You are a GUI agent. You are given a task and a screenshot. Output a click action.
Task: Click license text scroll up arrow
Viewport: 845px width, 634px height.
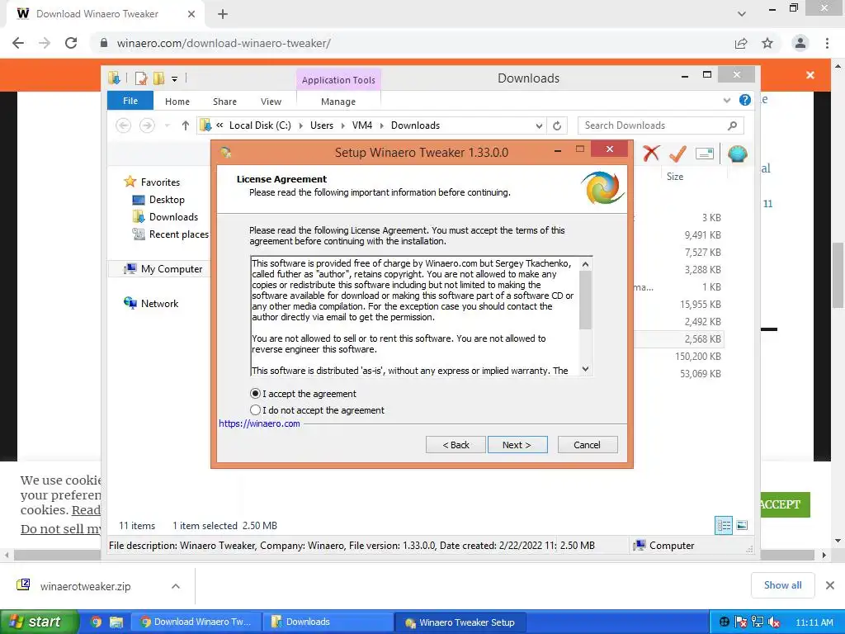click(585, 264)
